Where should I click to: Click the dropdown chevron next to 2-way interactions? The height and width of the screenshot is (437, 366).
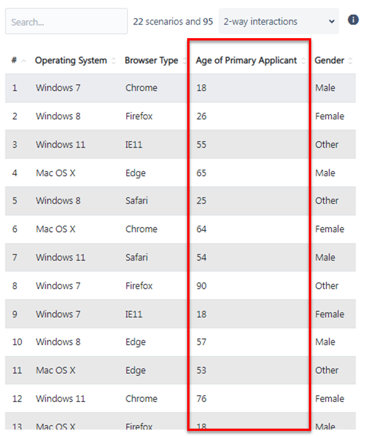point(332,21)
